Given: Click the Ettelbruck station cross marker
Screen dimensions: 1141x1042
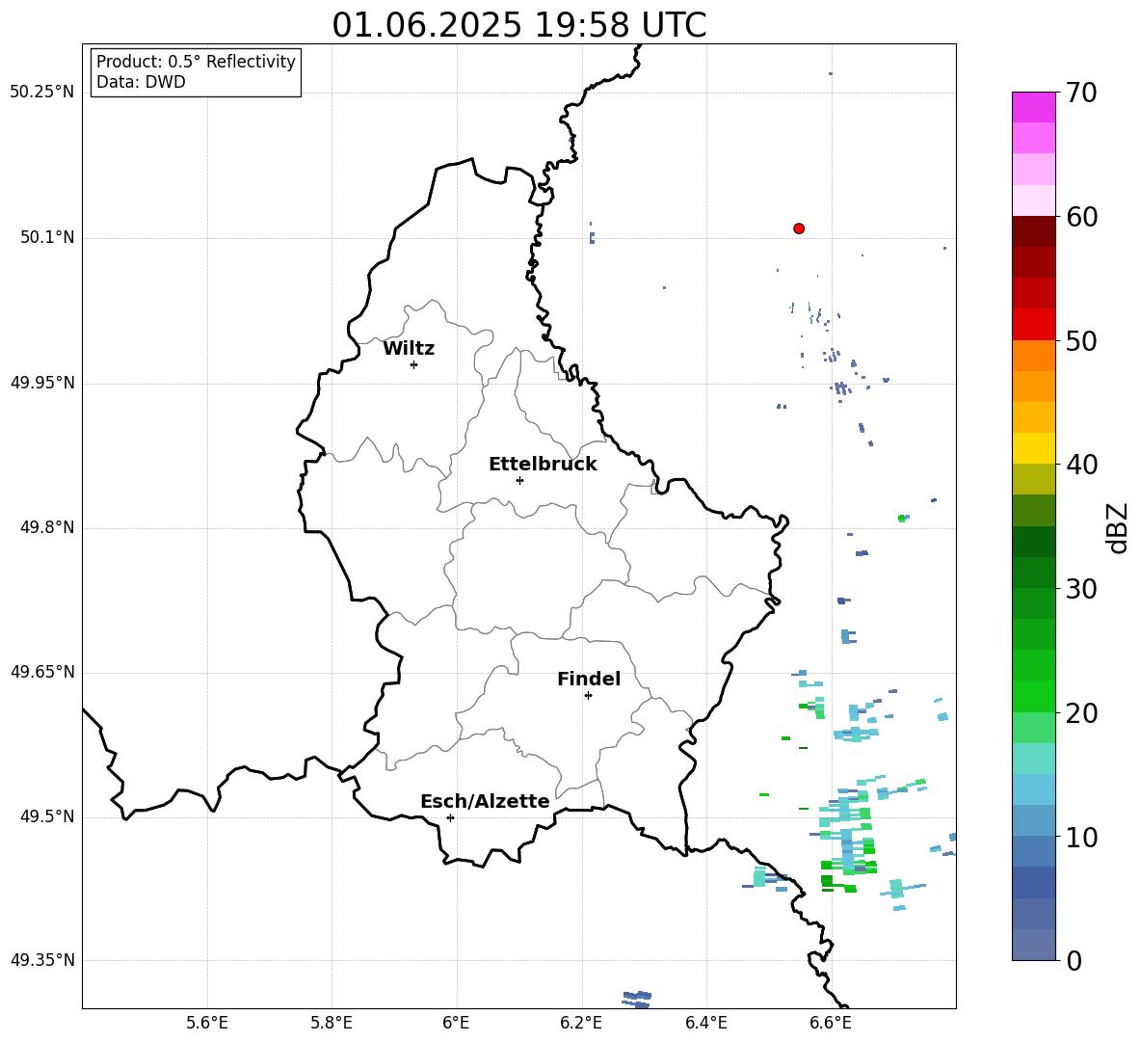Looking at the screenshot, I should pyautogui.click(x=519, y=480).
